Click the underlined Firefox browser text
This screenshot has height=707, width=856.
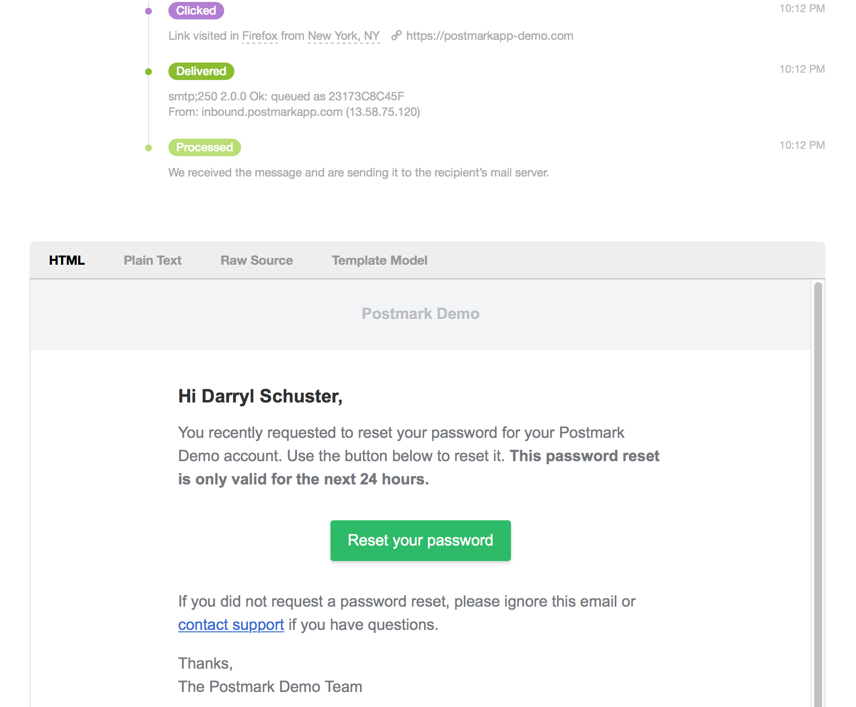pyautogui.click(x=260, y=36)
